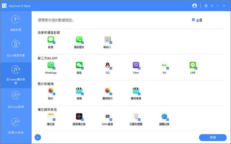Click the WhatsApp icon
Image resolution: width=231 pixels, height=144 pixels.
click(x=50, y=65)
